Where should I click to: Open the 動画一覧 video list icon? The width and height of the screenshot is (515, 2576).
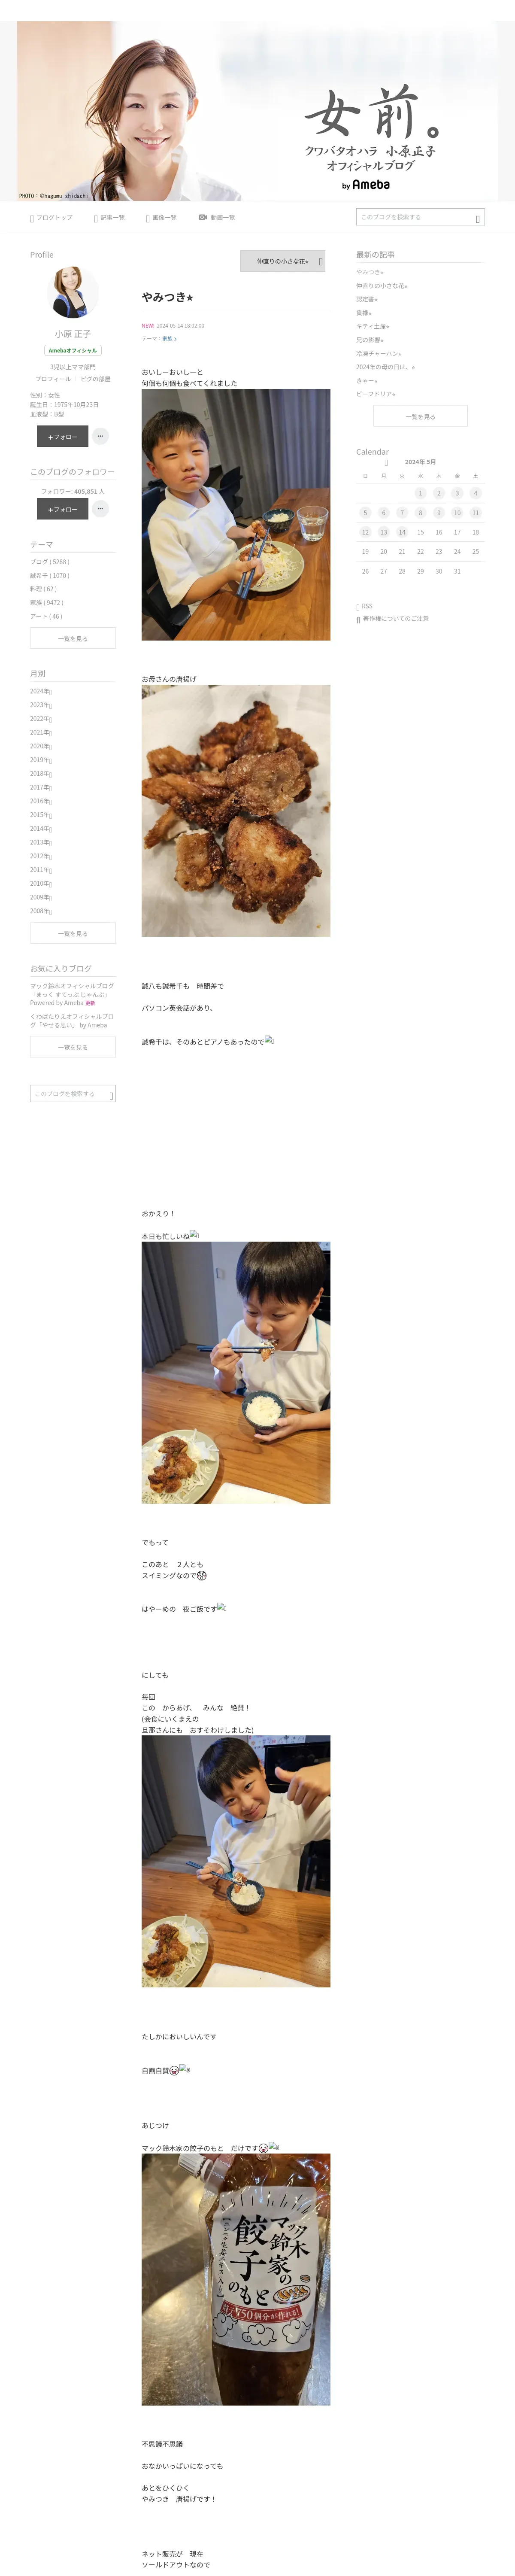point(202,217)
